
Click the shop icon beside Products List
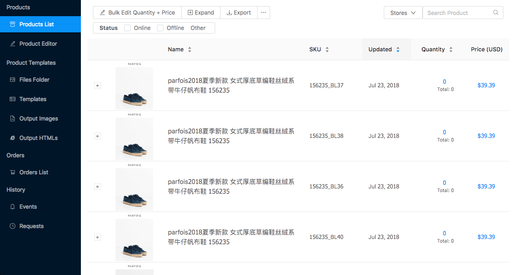[13, 24]
